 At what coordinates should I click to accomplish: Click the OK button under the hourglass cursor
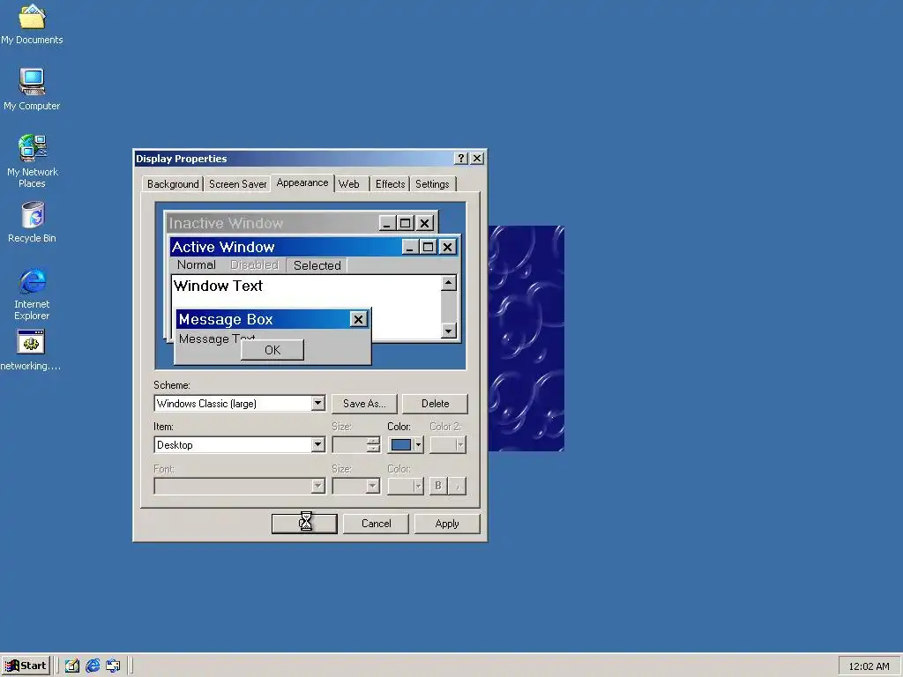pyautogui.click(x=304, y=524)
